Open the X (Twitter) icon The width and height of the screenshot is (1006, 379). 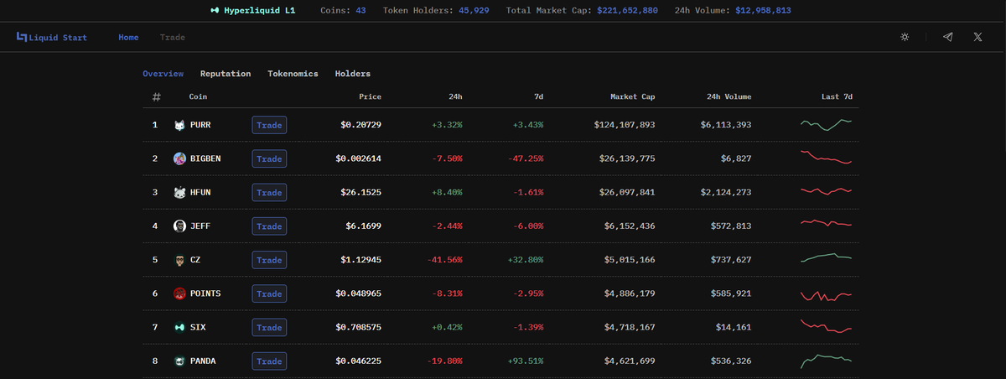click(978, 38)
